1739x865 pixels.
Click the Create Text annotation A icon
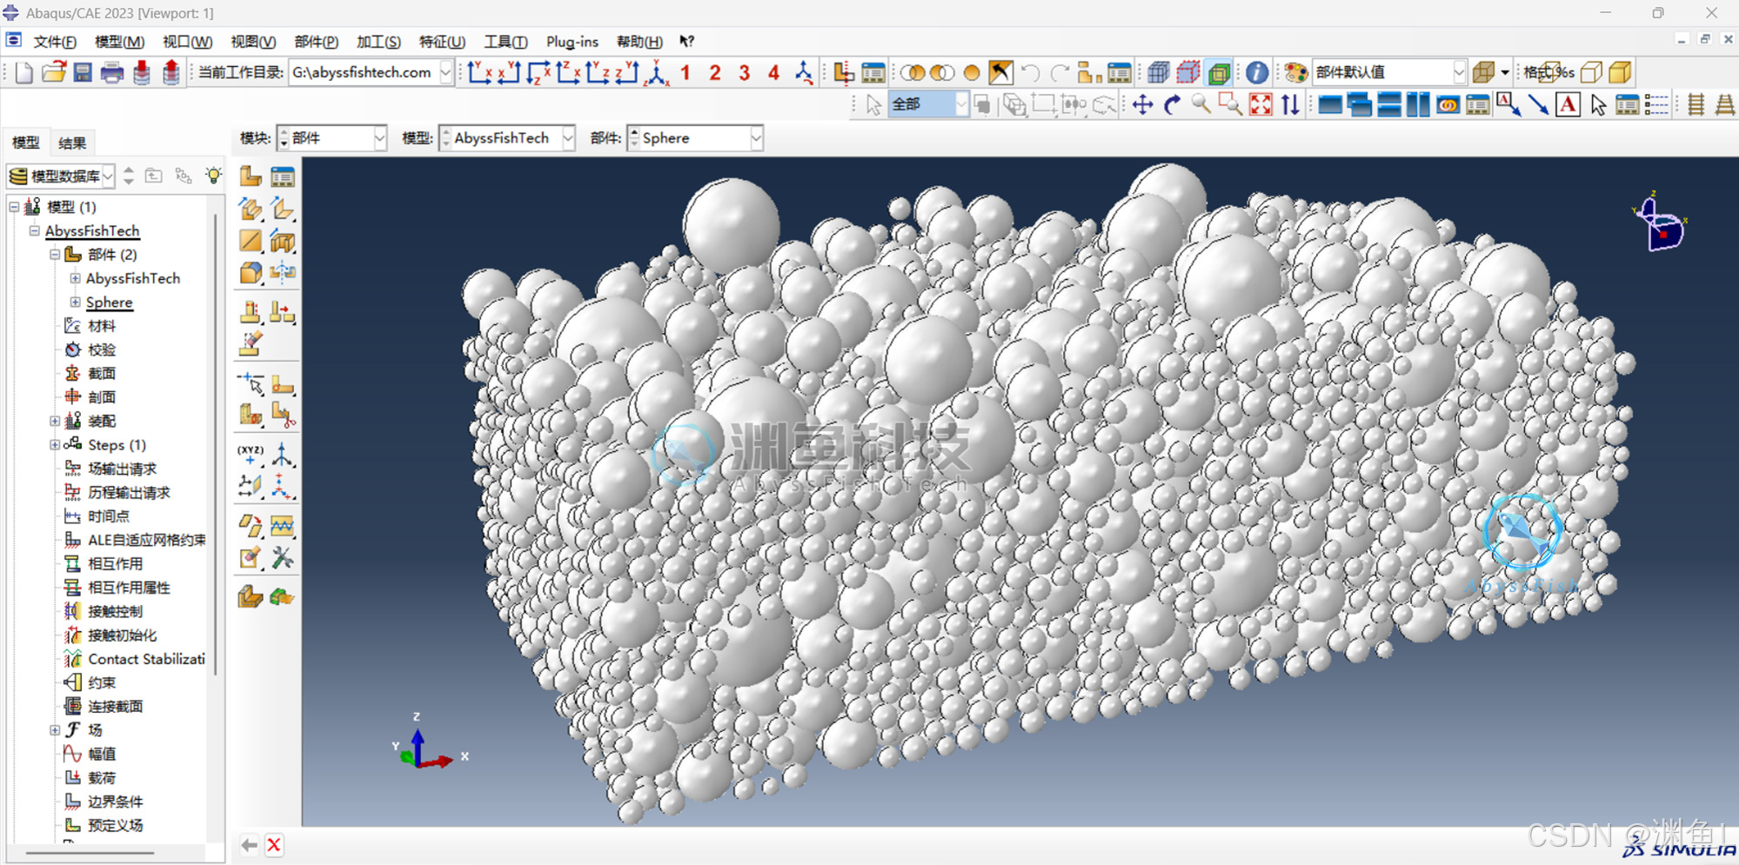[x=1568, y=105]
